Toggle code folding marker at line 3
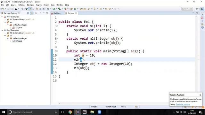The width and height of the screenshot is (205, 115). click(x=57, y=26)
